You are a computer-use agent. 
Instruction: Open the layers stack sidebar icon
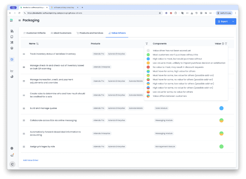click(12, 48)
